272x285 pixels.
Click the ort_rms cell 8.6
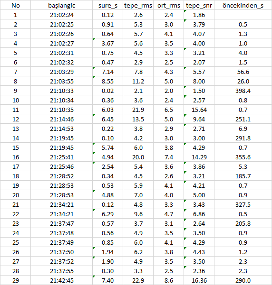[169, 280]
